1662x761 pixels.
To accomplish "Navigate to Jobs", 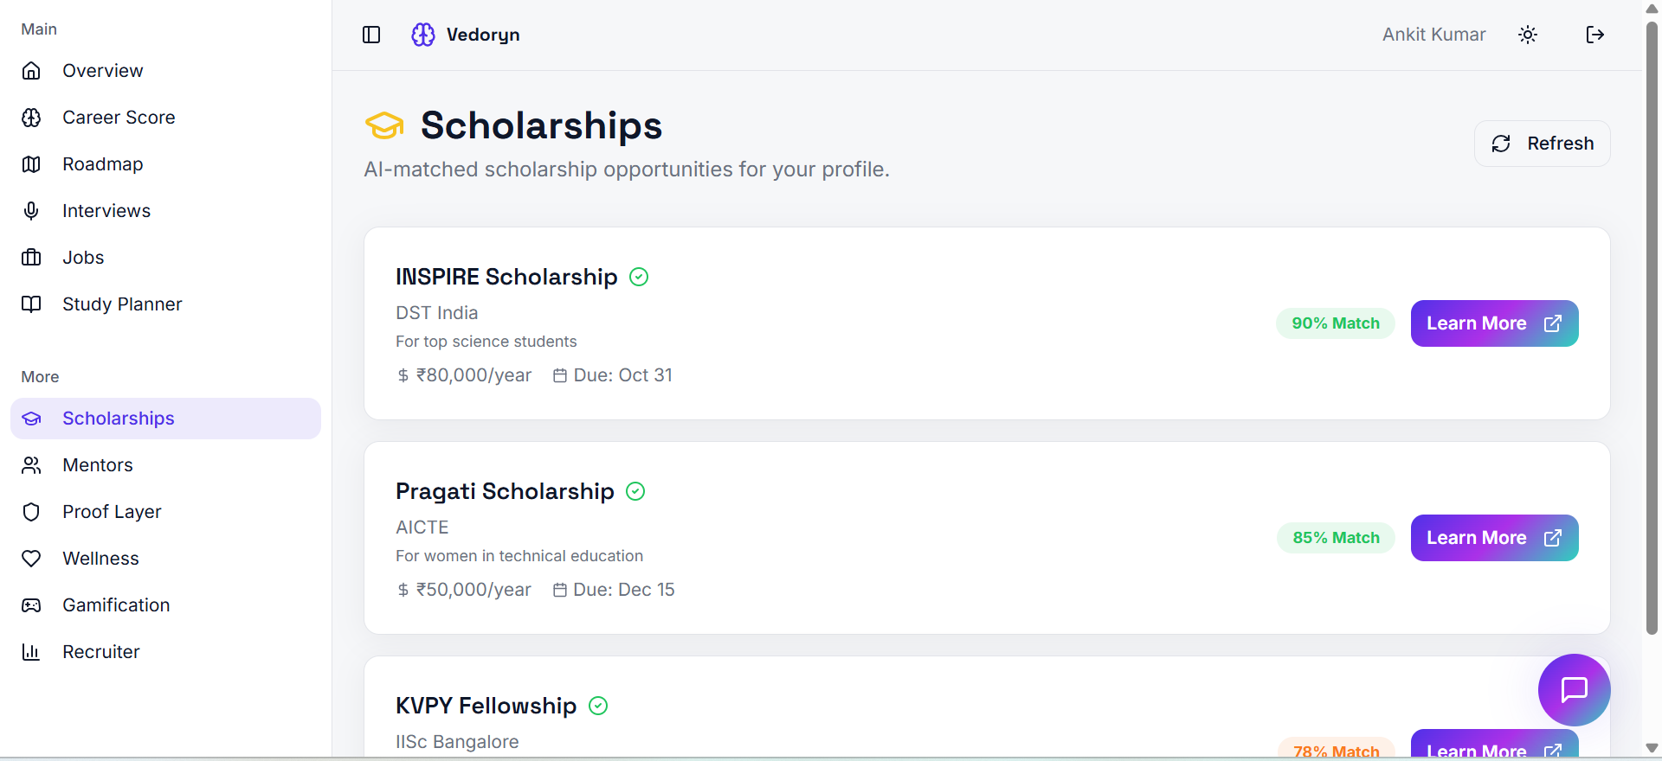I will (x=83, y=258).
